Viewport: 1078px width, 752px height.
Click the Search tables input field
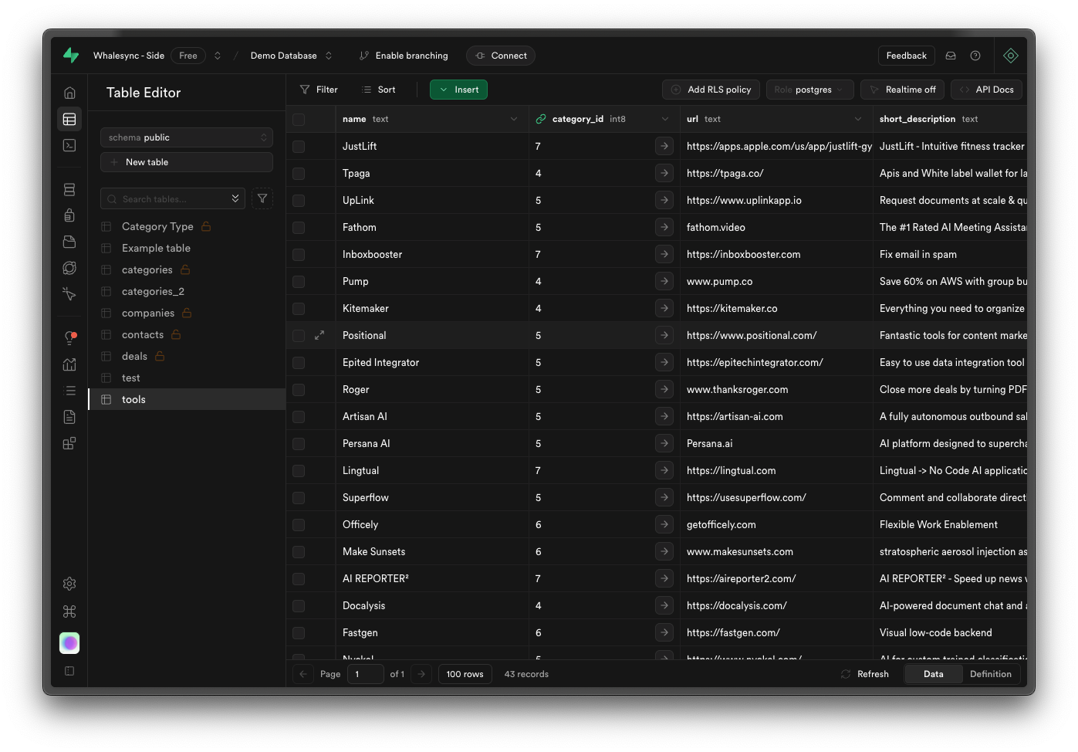(173, 198)
